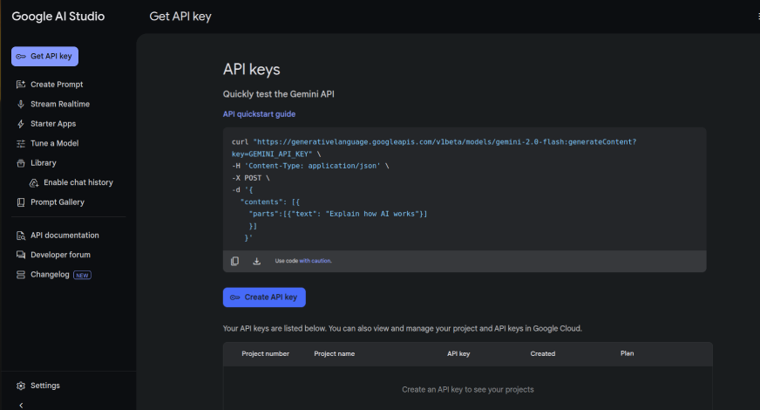Click the Changelog stack icon
The width and height of the screenshot is (760, 410).
pyautogui.click(x=21, y=275)
